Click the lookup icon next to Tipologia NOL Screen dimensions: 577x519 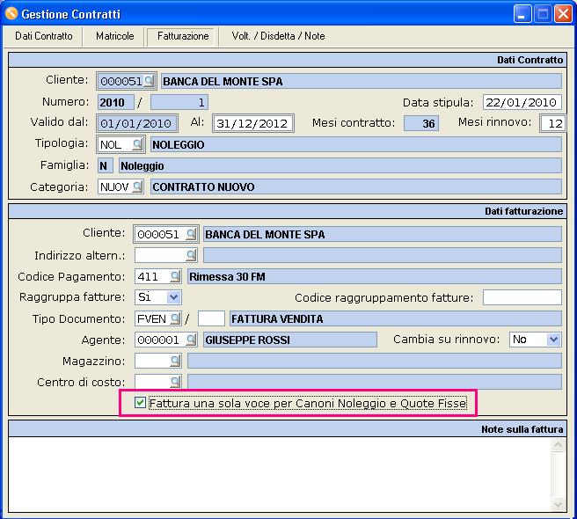tap(136, 144)
